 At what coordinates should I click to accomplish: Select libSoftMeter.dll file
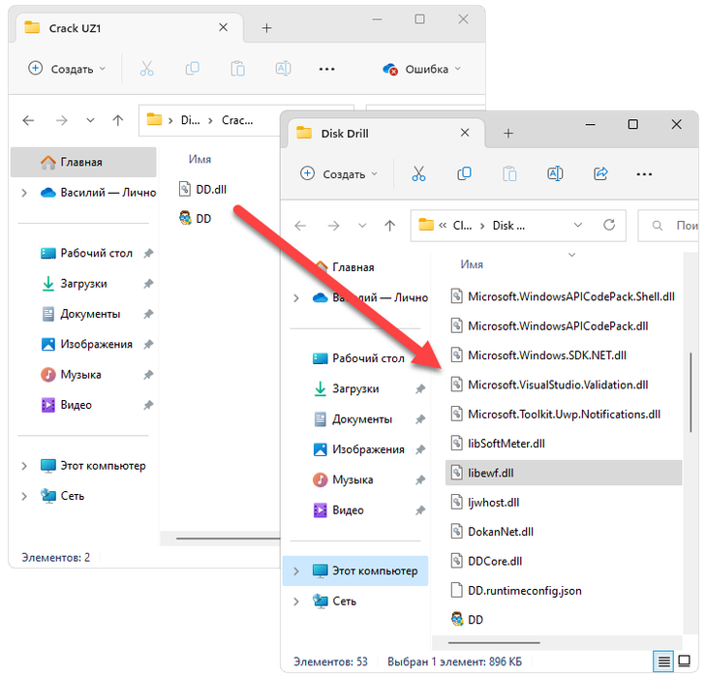(498, 444)
